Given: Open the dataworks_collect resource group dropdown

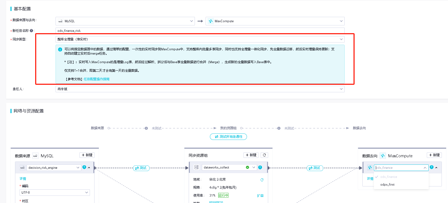Looking at the screenshot, I should point(229,167).
